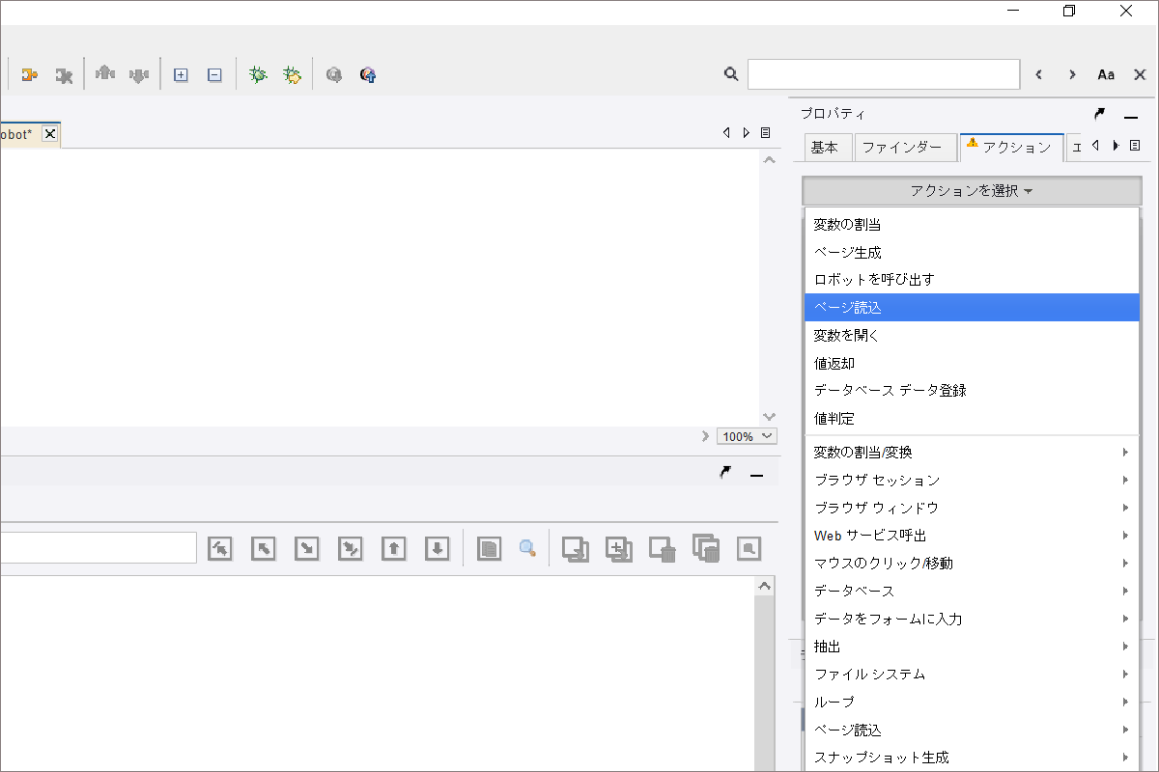
Task: Click the blue magnifier inspect icon
Action: point(527,548)
